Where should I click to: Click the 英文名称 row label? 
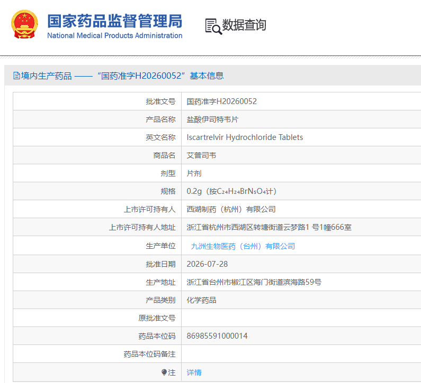coord(160,137)
